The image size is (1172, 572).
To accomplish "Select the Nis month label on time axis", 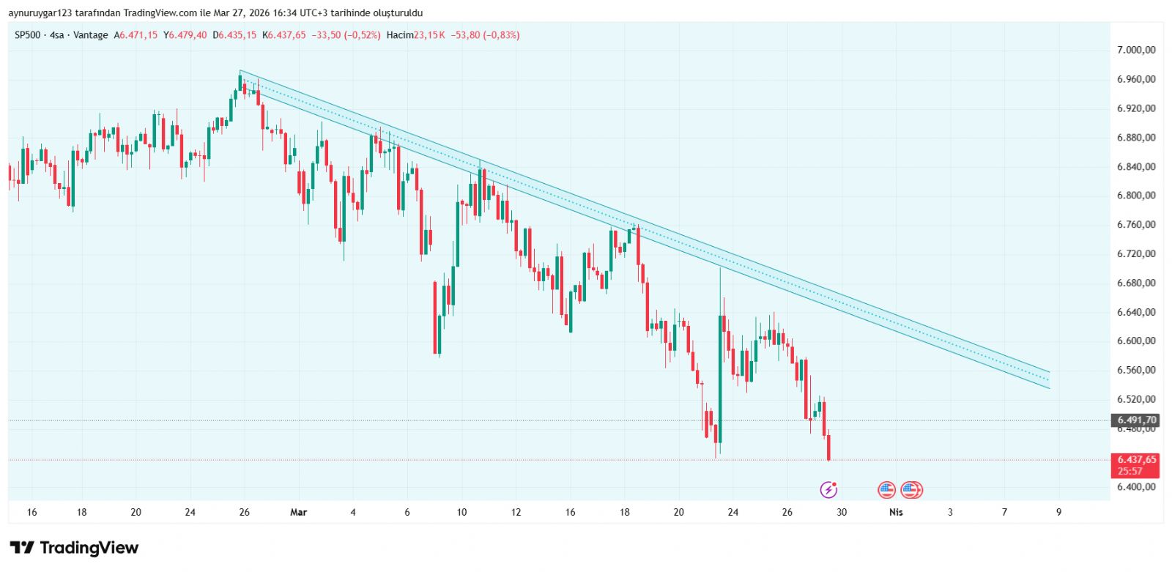I will pyautogui.click(x=896, y=512).
